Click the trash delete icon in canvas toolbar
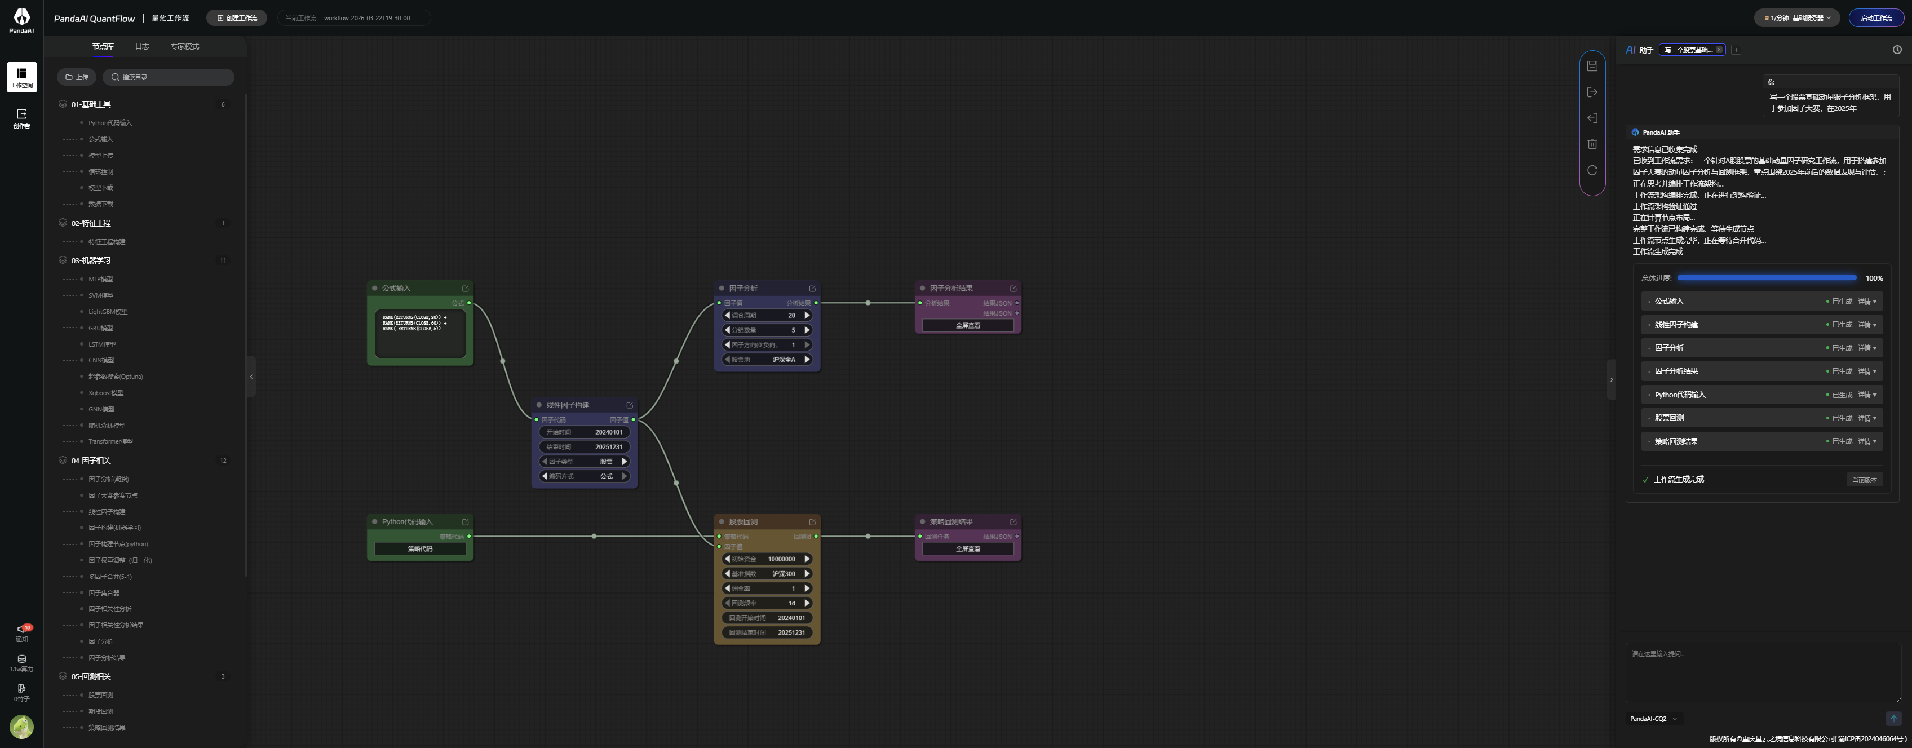Viewport: 1912px width, 748px height. 1592,144
